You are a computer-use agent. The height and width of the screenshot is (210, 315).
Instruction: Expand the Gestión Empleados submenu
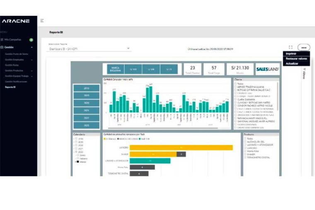coord(31,60)
